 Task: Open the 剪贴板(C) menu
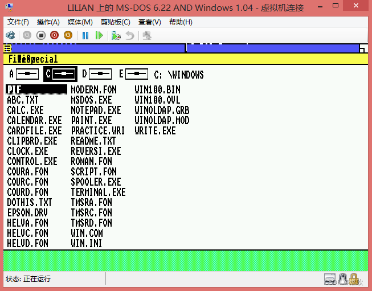coord(116,22)
